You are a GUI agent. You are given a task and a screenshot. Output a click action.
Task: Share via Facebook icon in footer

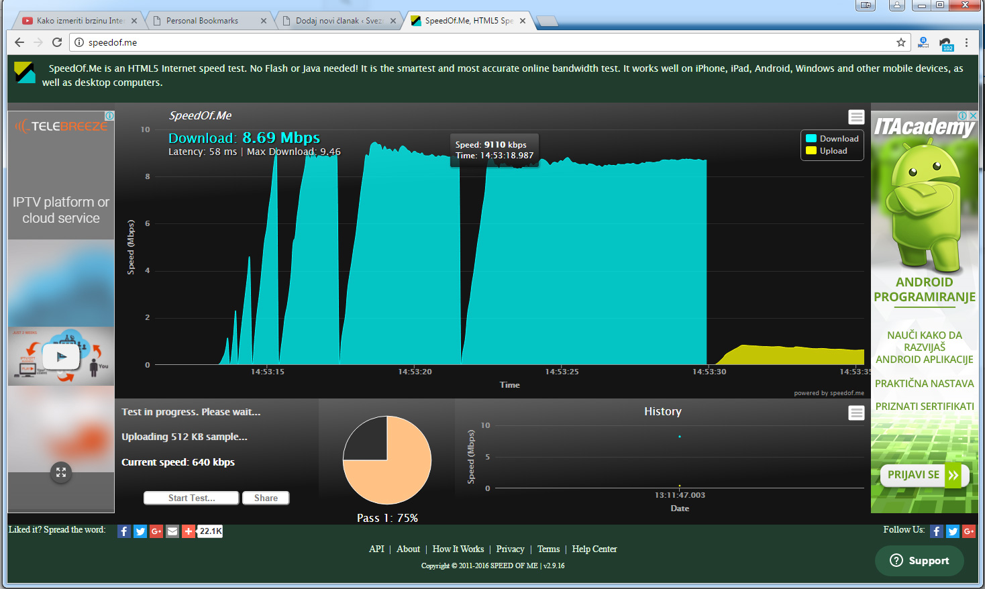124,531
